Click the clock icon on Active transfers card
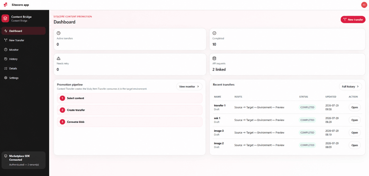 [58, 33]
